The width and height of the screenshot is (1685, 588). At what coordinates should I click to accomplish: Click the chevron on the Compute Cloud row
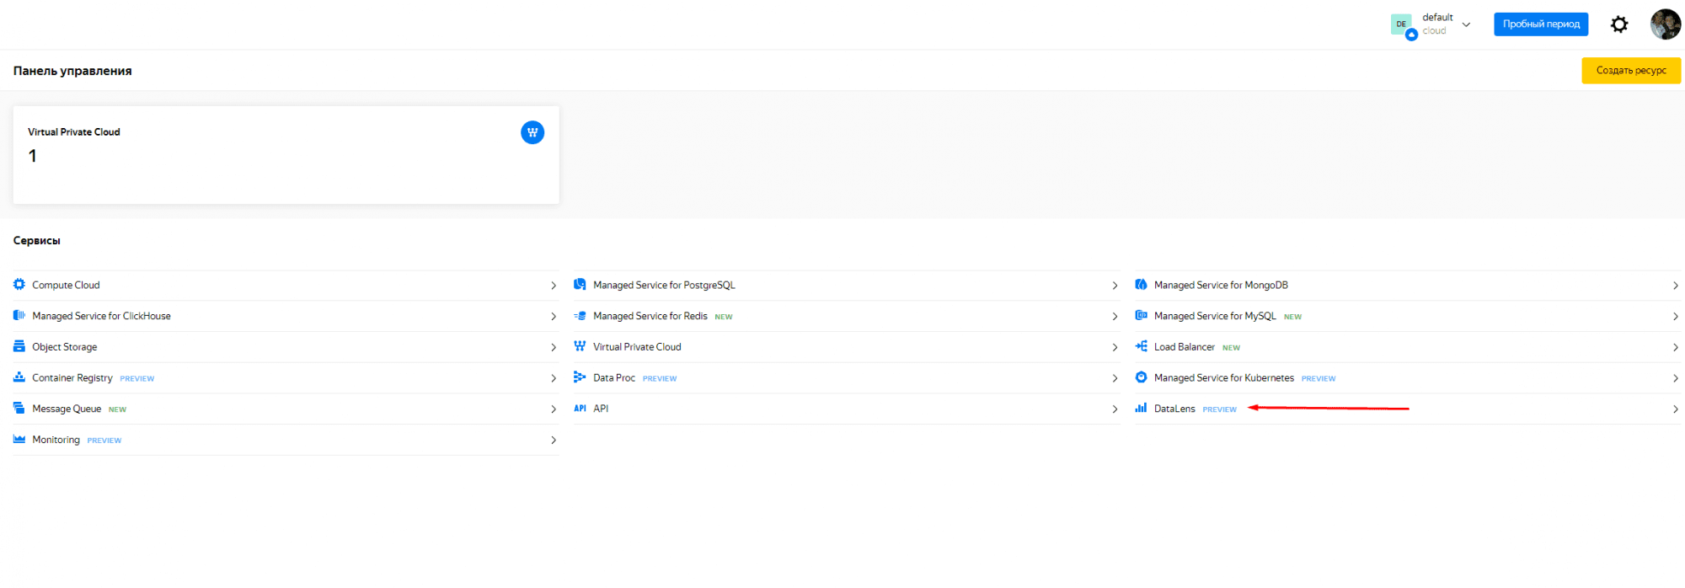554,286
